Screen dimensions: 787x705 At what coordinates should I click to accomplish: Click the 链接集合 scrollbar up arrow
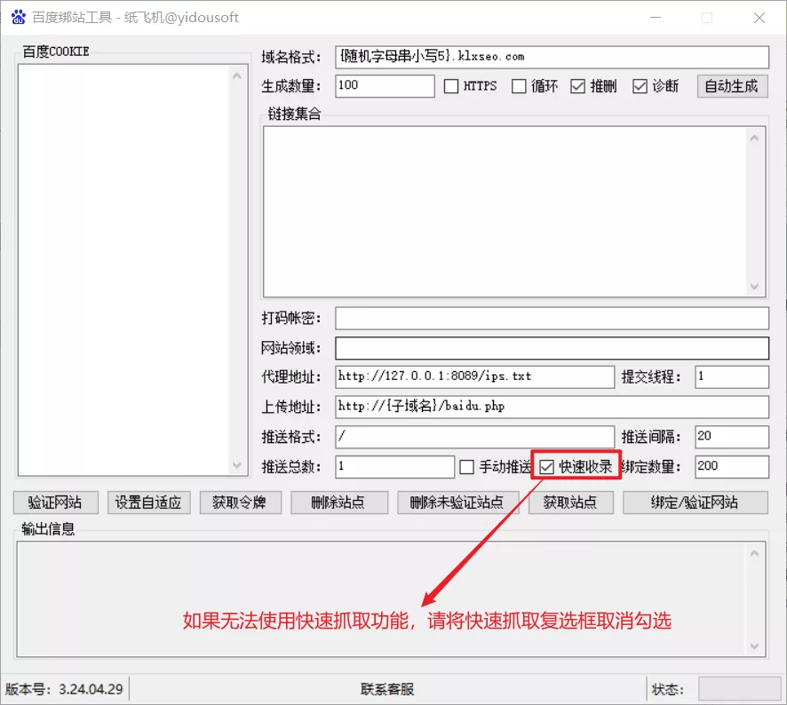coord(754,138)
